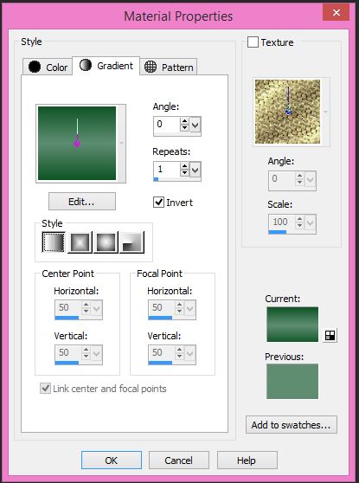The image size is (359, 483).
Task: Click Add to swatches button
Action: coord(292,425)
